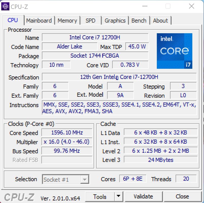Switch to the Mainboard tab
204x203 pixels.
pyautogui.click(x=39, y=21)
